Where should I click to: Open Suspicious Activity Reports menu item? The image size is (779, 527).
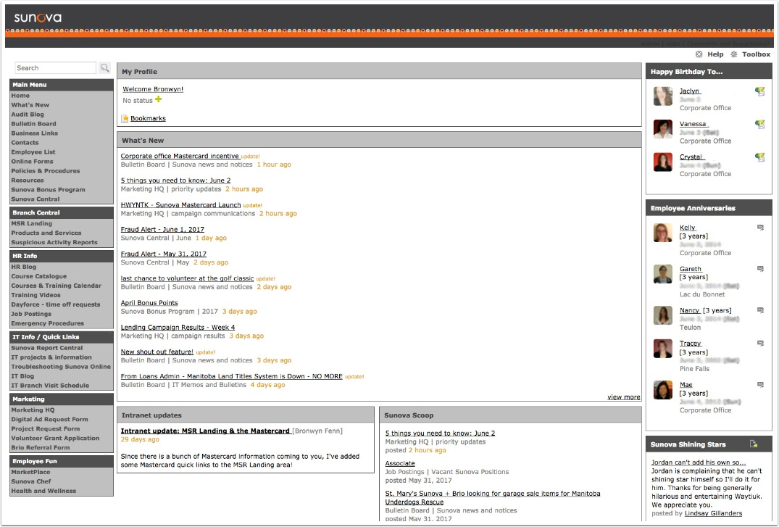pos(54,242)
